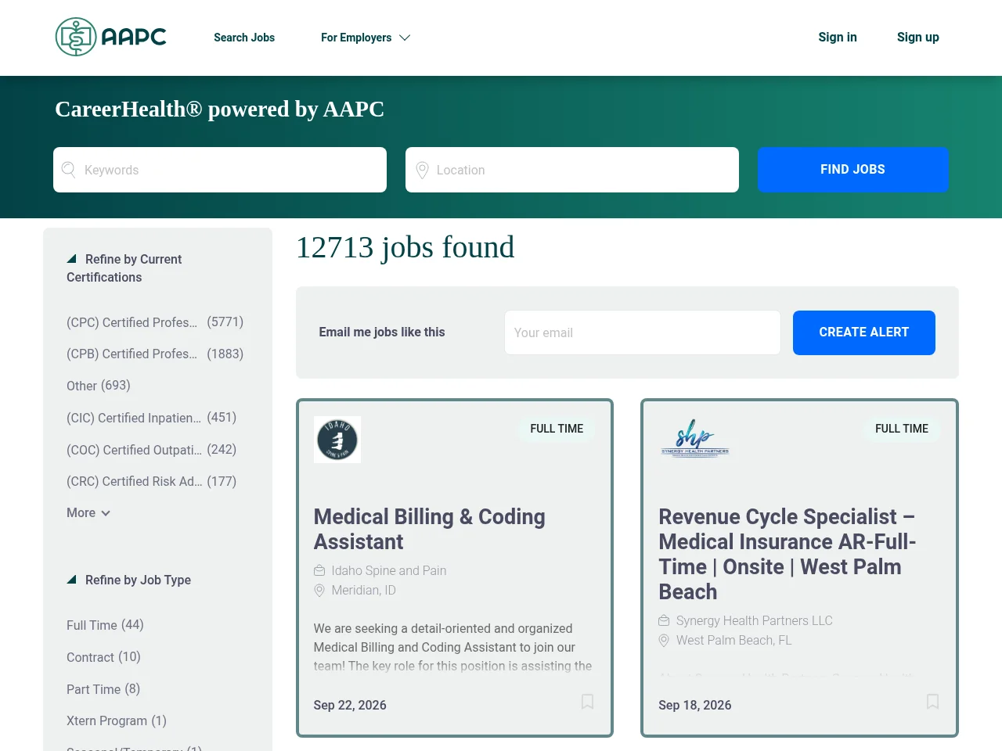Screen dimensions: 1002x751
Task: Filter jobs by Full Time (44)
Action: click(x=105, y=625)
